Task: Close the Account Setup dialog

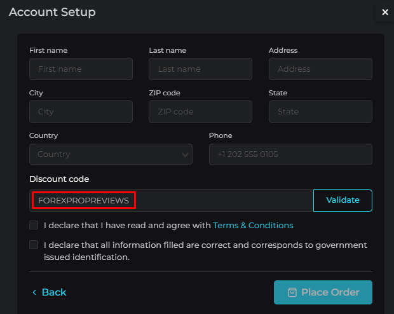Action: [x=384, y=12]
